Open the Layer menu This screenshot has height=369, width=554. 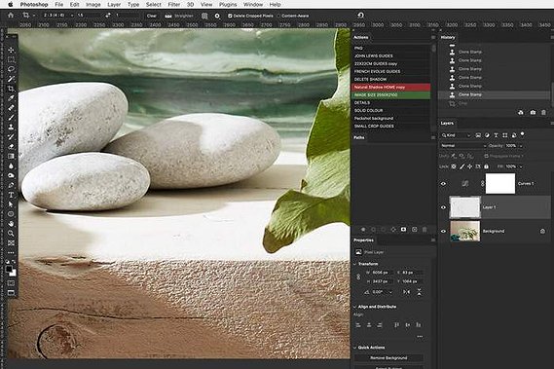(x=114, y=5)
